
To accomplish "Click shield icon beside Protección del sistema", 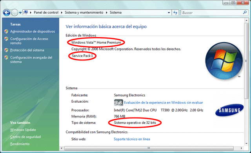I will click(6, 50).
